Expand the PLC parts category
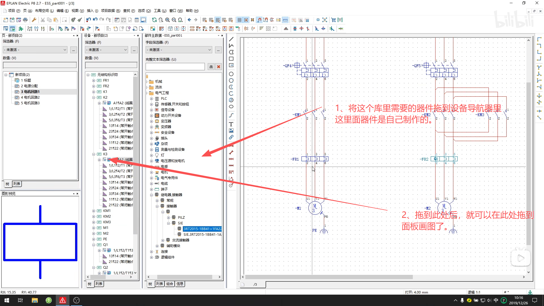The image size is (544, 306). [x=151, y=99]
